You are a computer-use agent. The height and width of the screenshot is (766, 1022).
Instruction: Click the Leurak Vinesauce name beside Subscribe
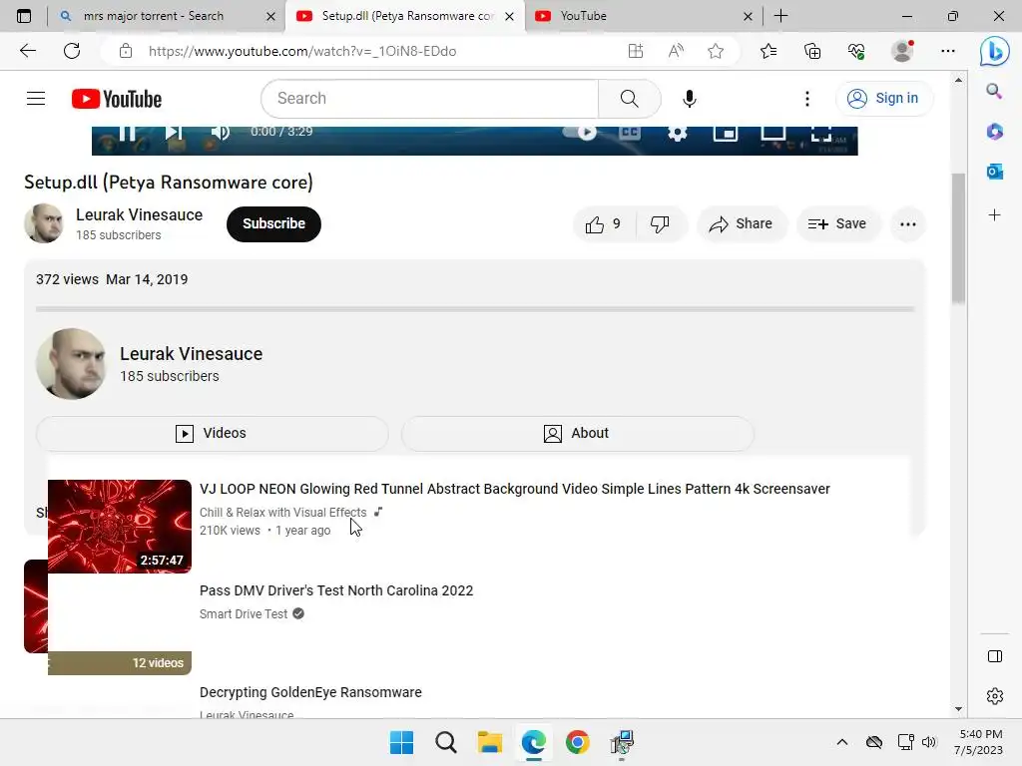pyautogui.click(x=139, y=215)
